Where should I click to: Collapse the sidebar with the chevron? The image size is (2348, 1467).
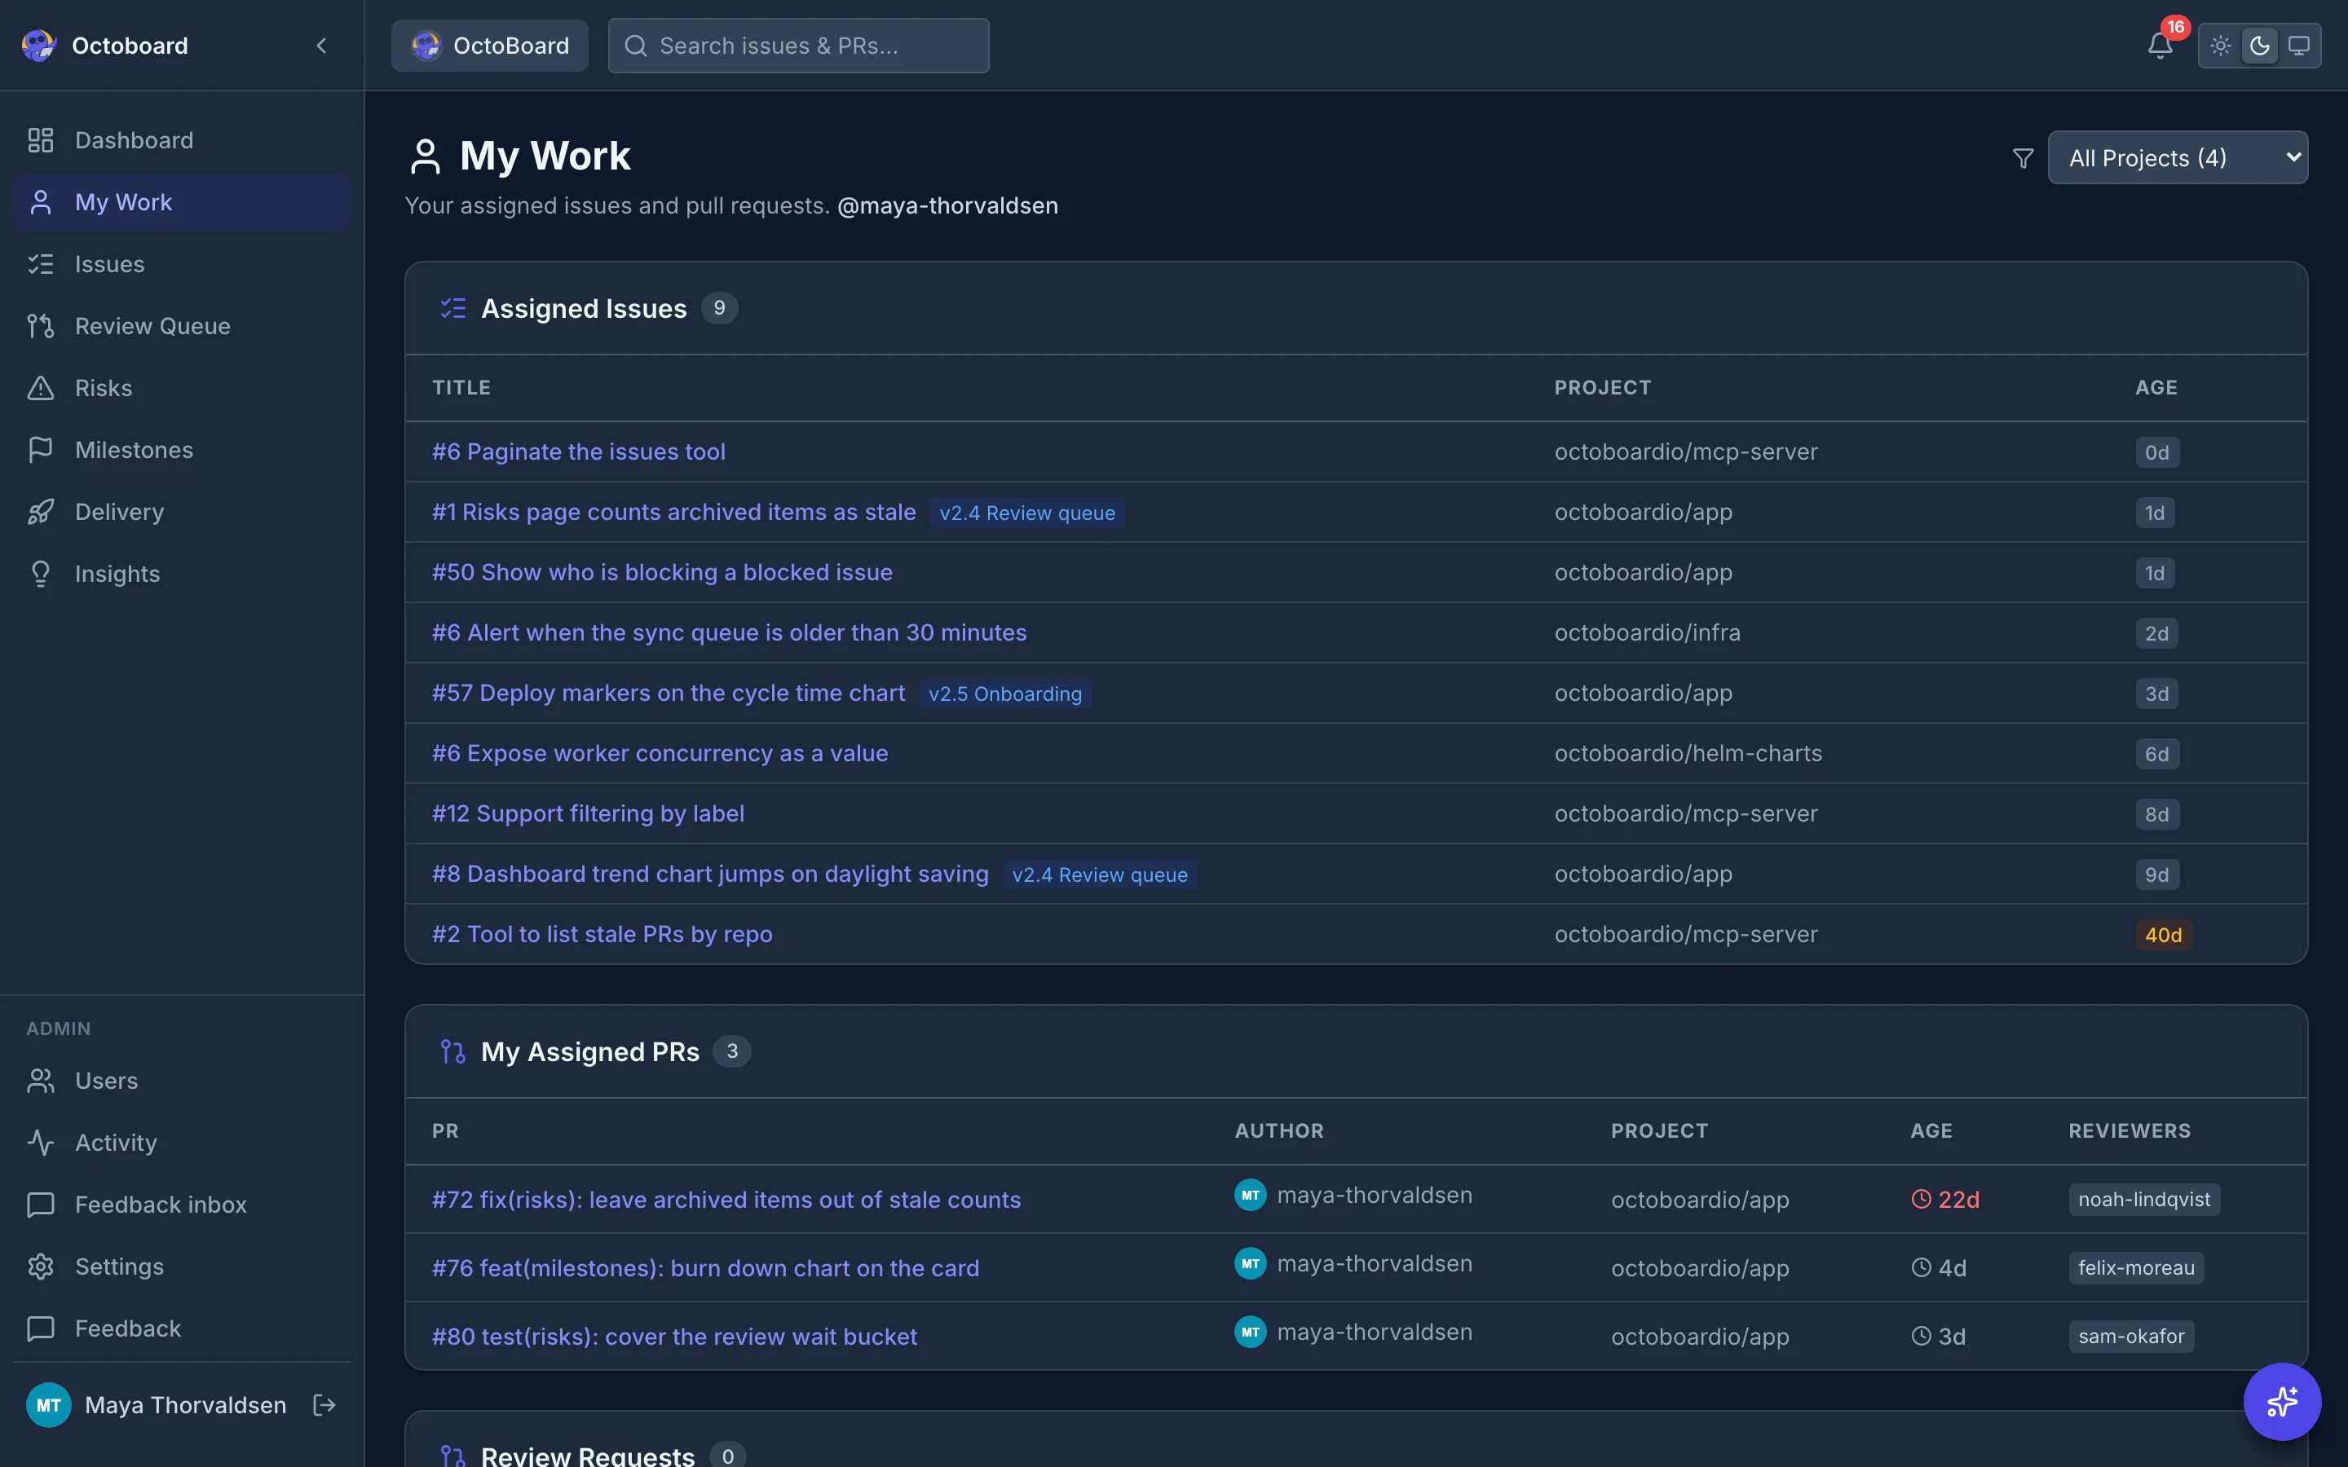pos(321,46)
